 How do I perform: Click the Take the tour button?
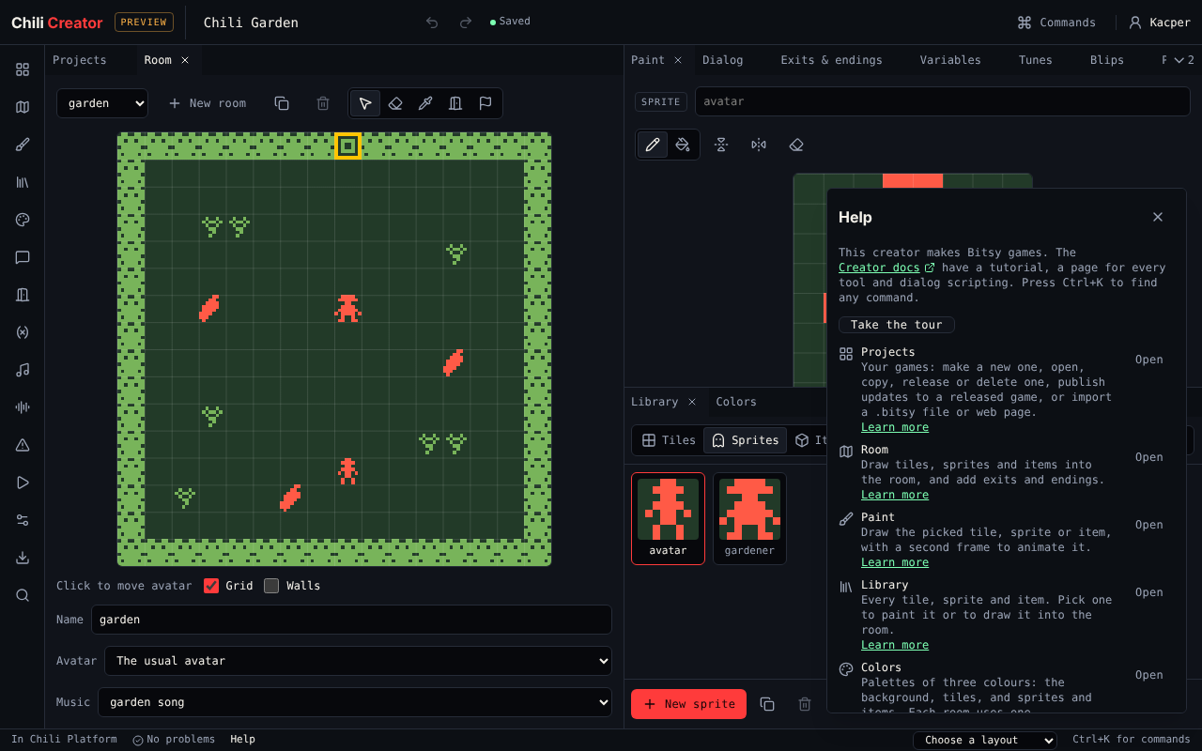pos(897,325)
